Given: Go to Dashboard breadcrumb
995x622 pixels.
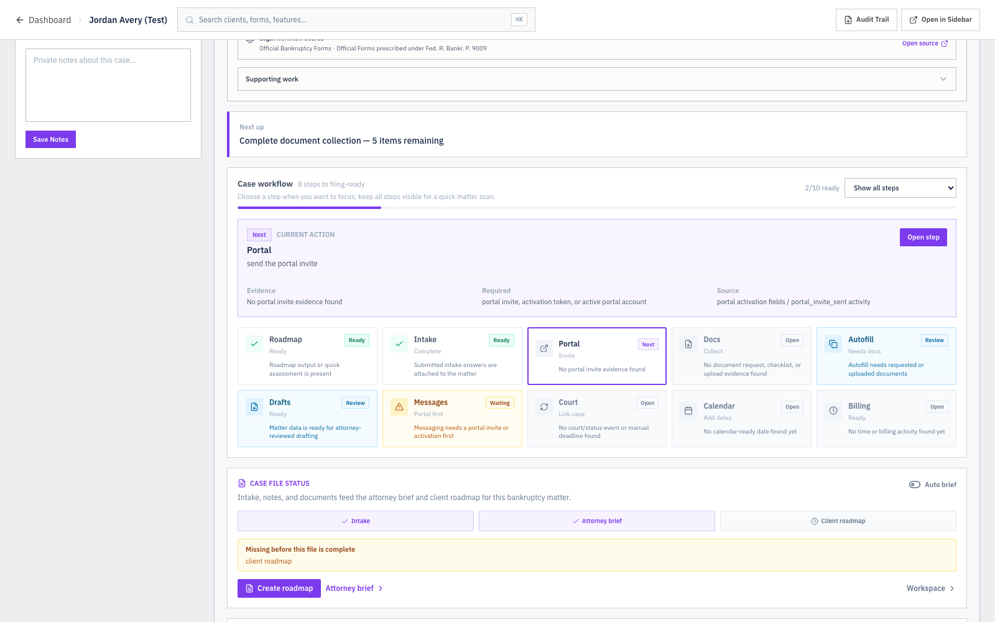Looking at the screenshot, I should tap(50, 20).
